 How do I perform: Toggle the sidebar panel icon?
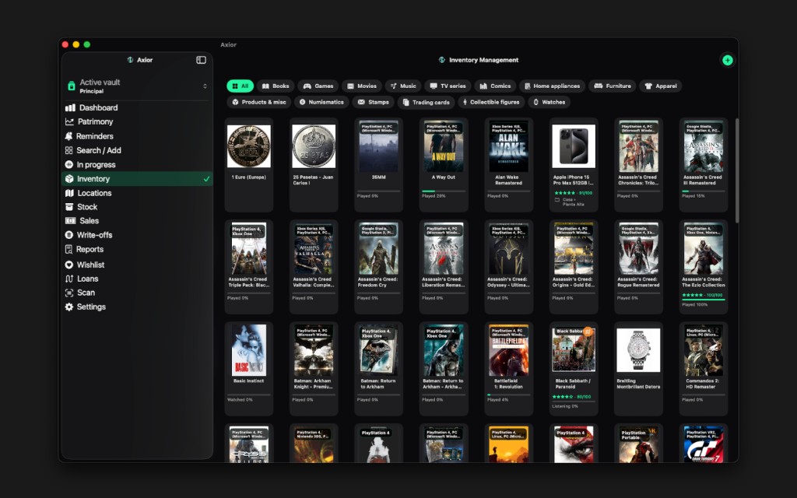pos(202,60)
